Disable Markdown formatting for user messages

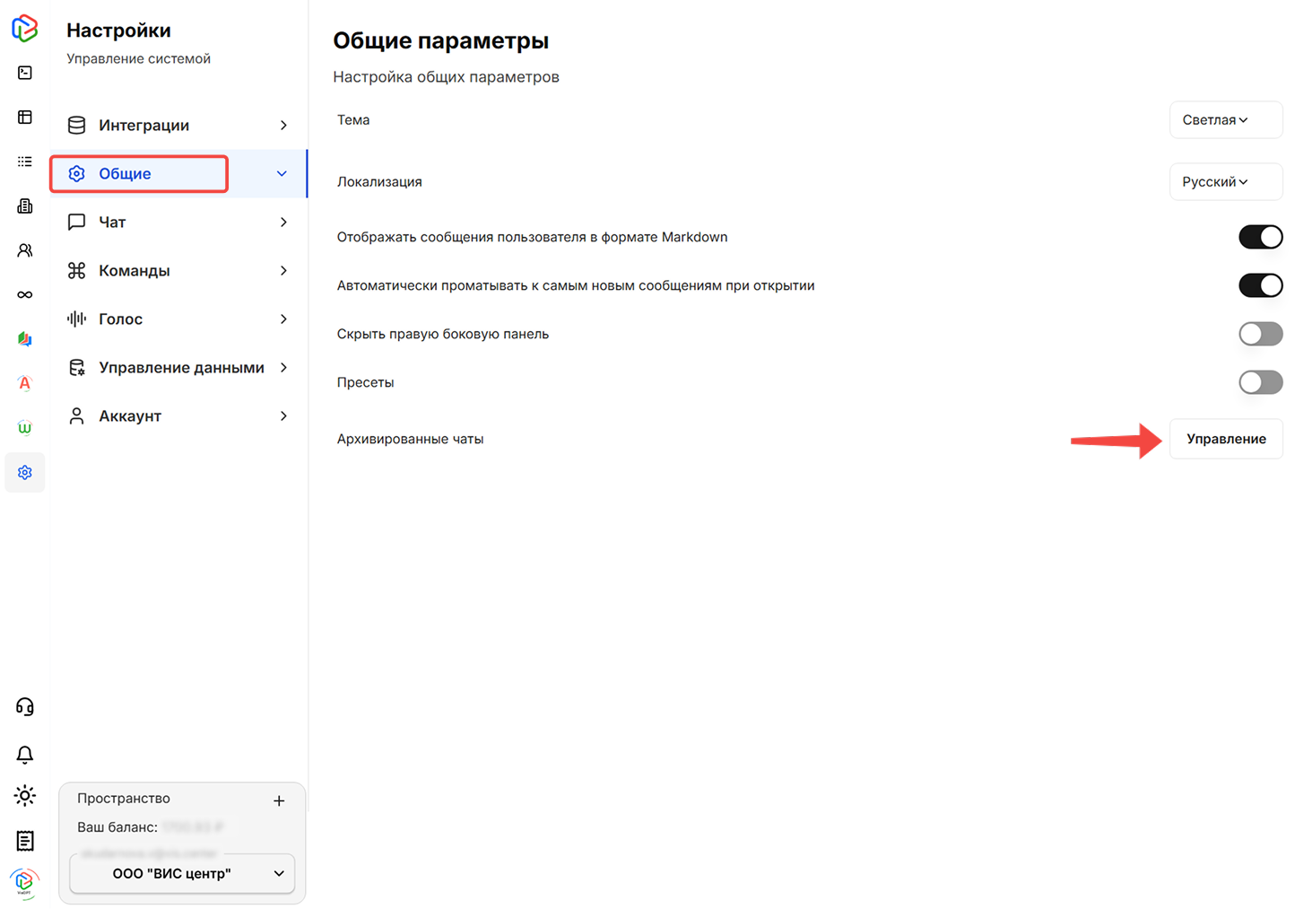pyautogui.click(x=1260, y=237)
